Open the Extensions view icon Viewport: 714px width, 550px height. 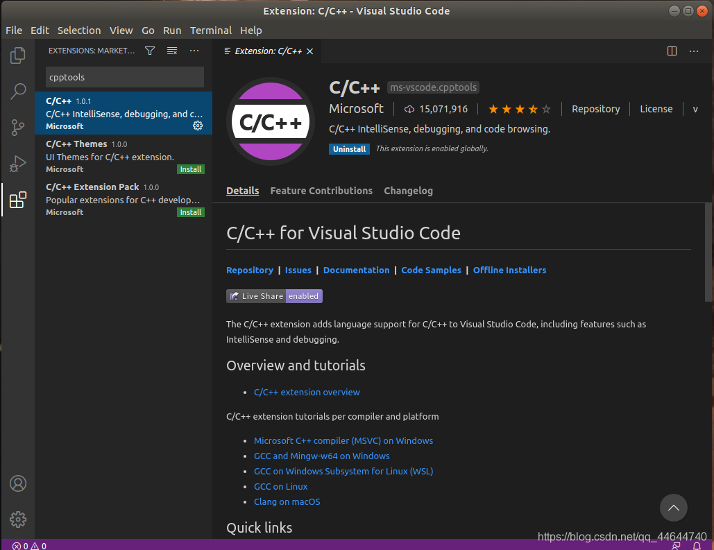click(18, 200)
